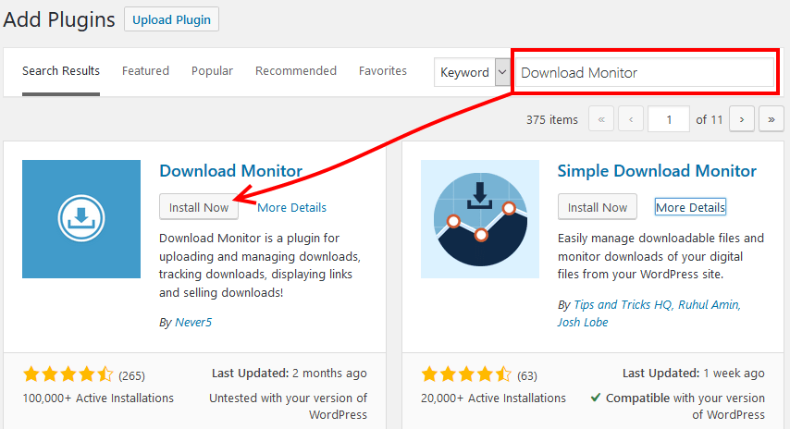This screenshot has width=790, height=429.
Task: Select the Search Results tab
Action: tap(61, 71)
